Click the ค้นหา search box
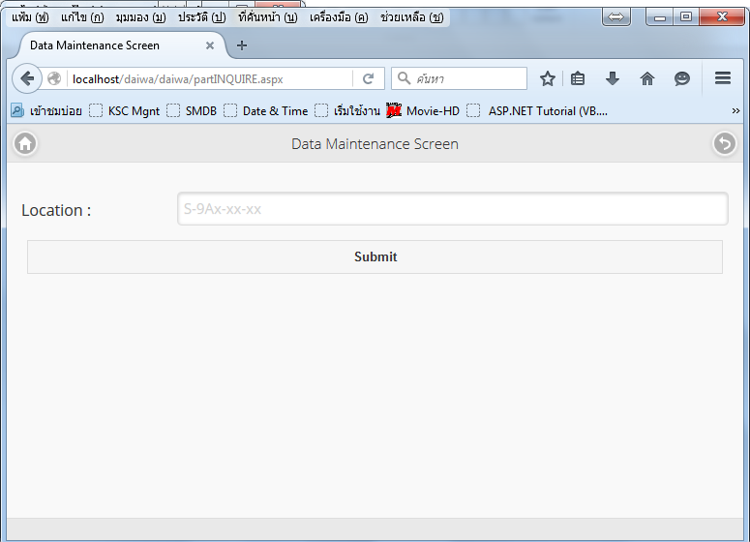 tap(459, 78)
